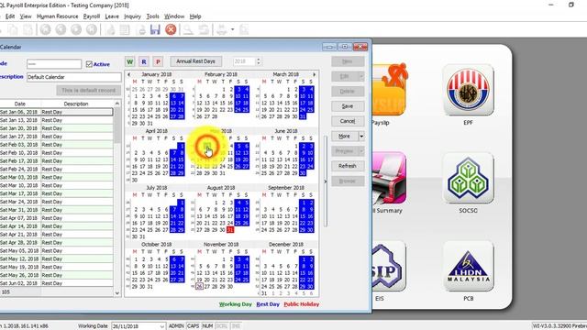
Task: Open the Payslip icon in main window
Action: (x=389, y=90)
